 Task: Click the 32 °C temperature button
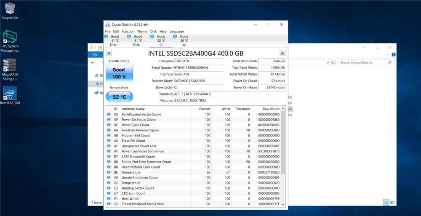119,97
